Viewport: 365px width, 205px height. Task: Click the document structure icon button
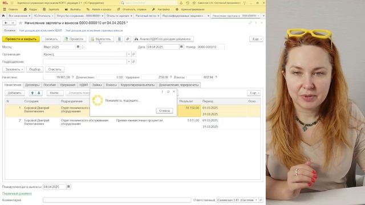point(119,39)
